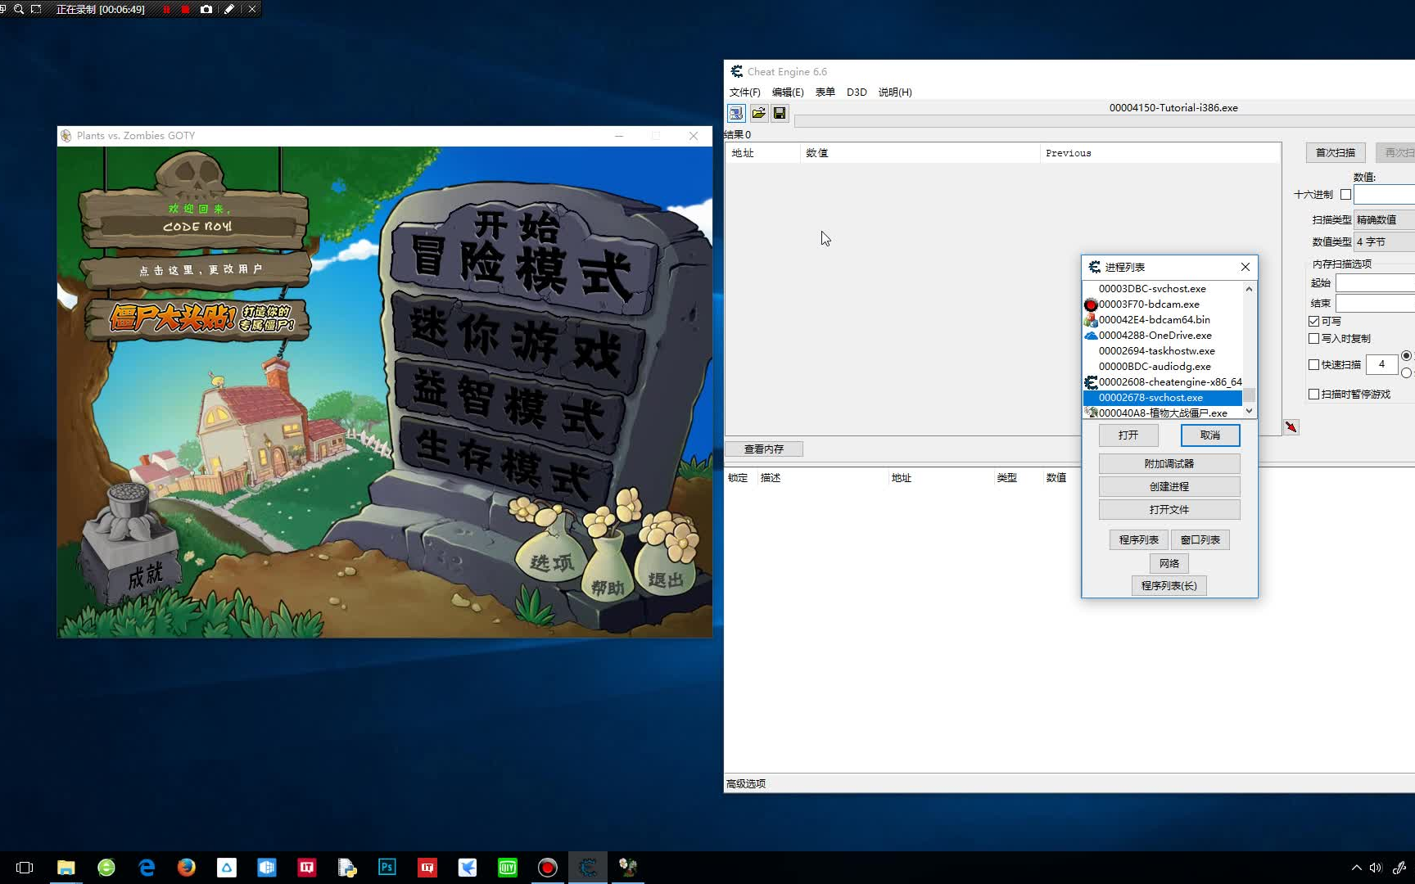Open the 文件(F) menu

(743, 92)
